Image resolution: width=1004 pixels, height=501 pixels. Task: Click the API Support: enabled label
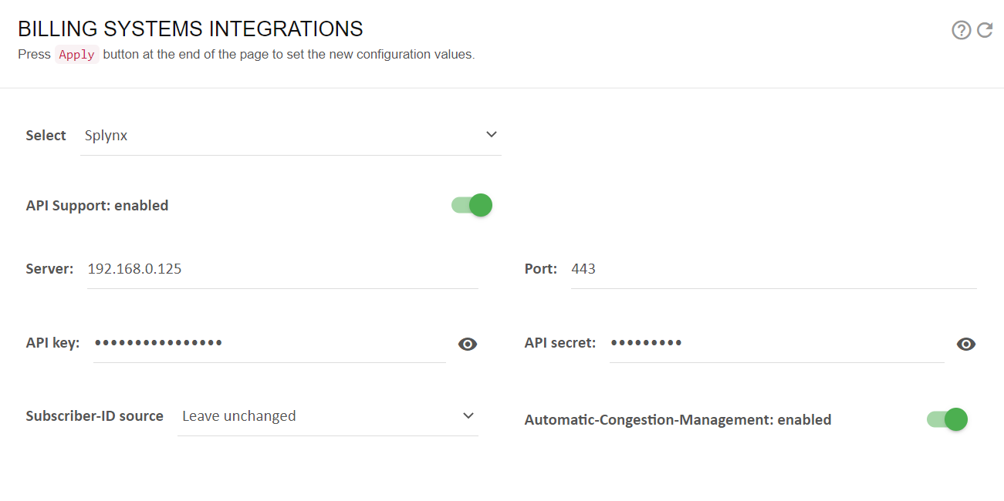pos(97,206)
